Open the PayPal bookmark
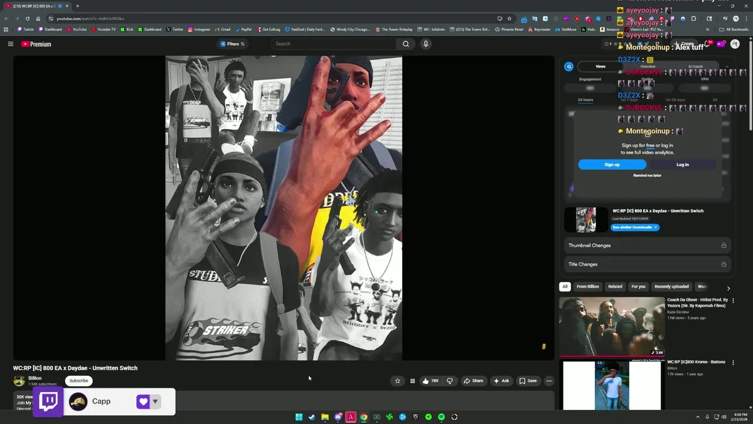The height and width of the screenshot is (424, 753). pyautogui.click(x=244, y=29)
